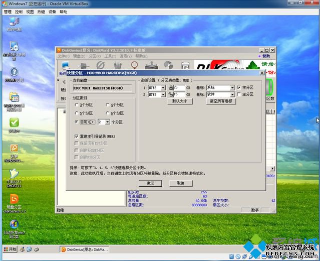Toggle 重建主引导记录(MBR) checkbox
Viewport: 320px width, 261px height.
pyautogui.click(x=76, y=137)
